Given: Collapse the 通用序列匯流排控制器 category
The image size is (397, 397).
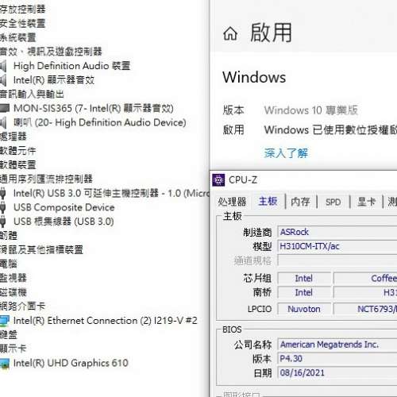Looking at the screenshot, I should pos(46,179).
